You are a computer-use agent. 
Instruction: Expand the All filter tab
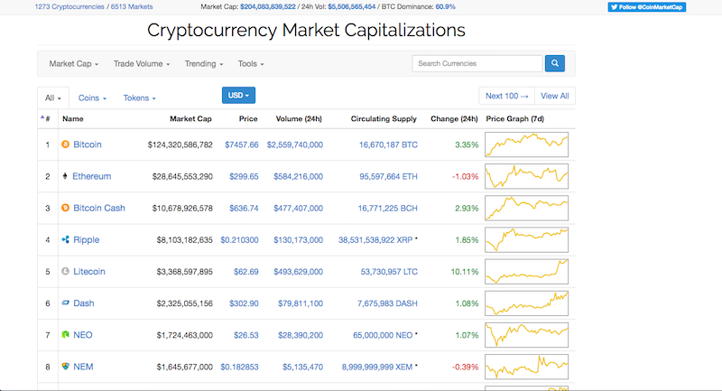[x=53, y=98]
